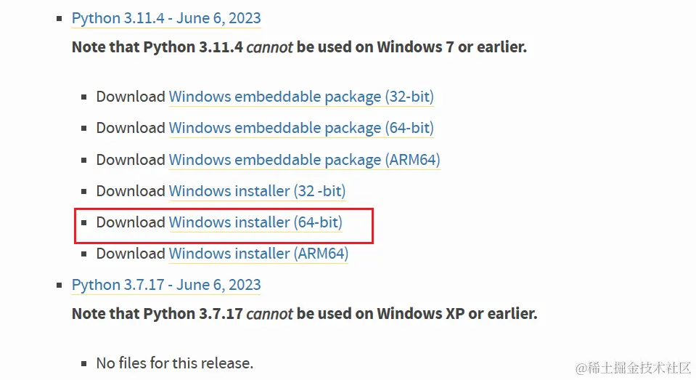Image resolution: width=696 pixels, height=380 pixels.
Task: Click the 稀土掘金技术社区 watermark
Action: coord(632,368)
